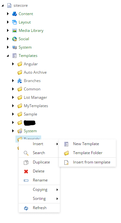Collapse the sitecore root node
This screenshot has width=121, height=223.
tap(3, 5)
